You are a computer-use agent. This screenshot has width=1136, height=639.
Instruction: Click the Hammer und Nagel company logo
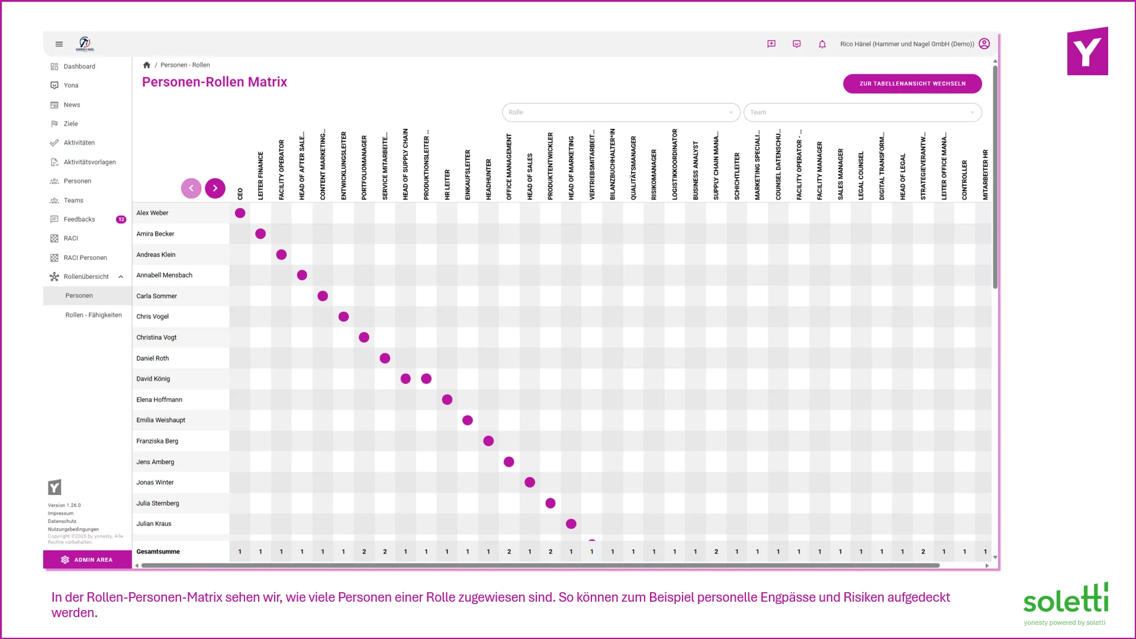[85, 44]
